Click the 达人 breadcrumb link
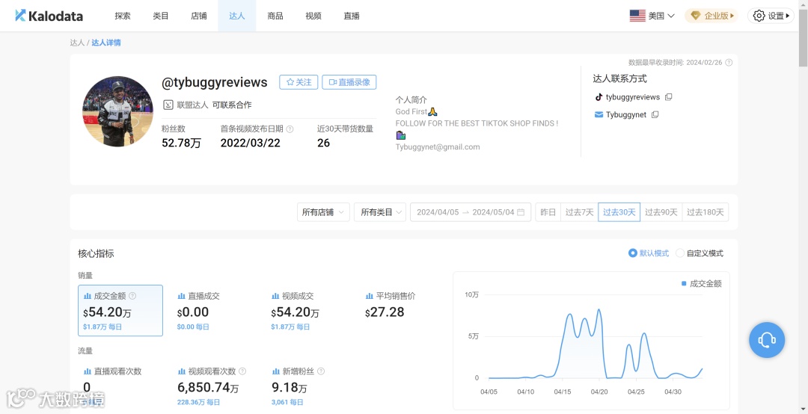808x414 pixels. point(77,43)
